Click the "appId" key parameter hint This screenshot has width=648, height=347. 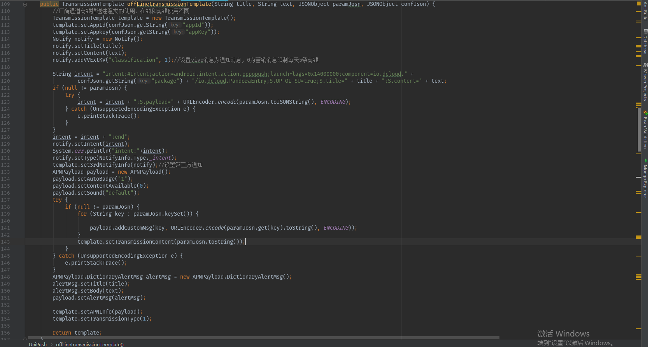pos(175,25)
